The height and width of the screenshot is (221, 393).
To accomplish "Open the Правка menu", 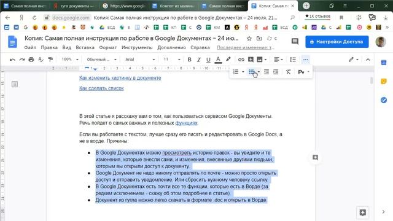I will click(x=49, y=47).
